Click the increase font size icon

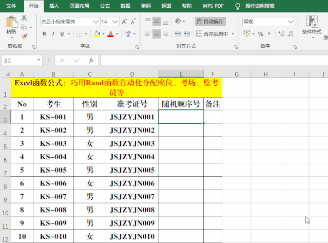124,22
